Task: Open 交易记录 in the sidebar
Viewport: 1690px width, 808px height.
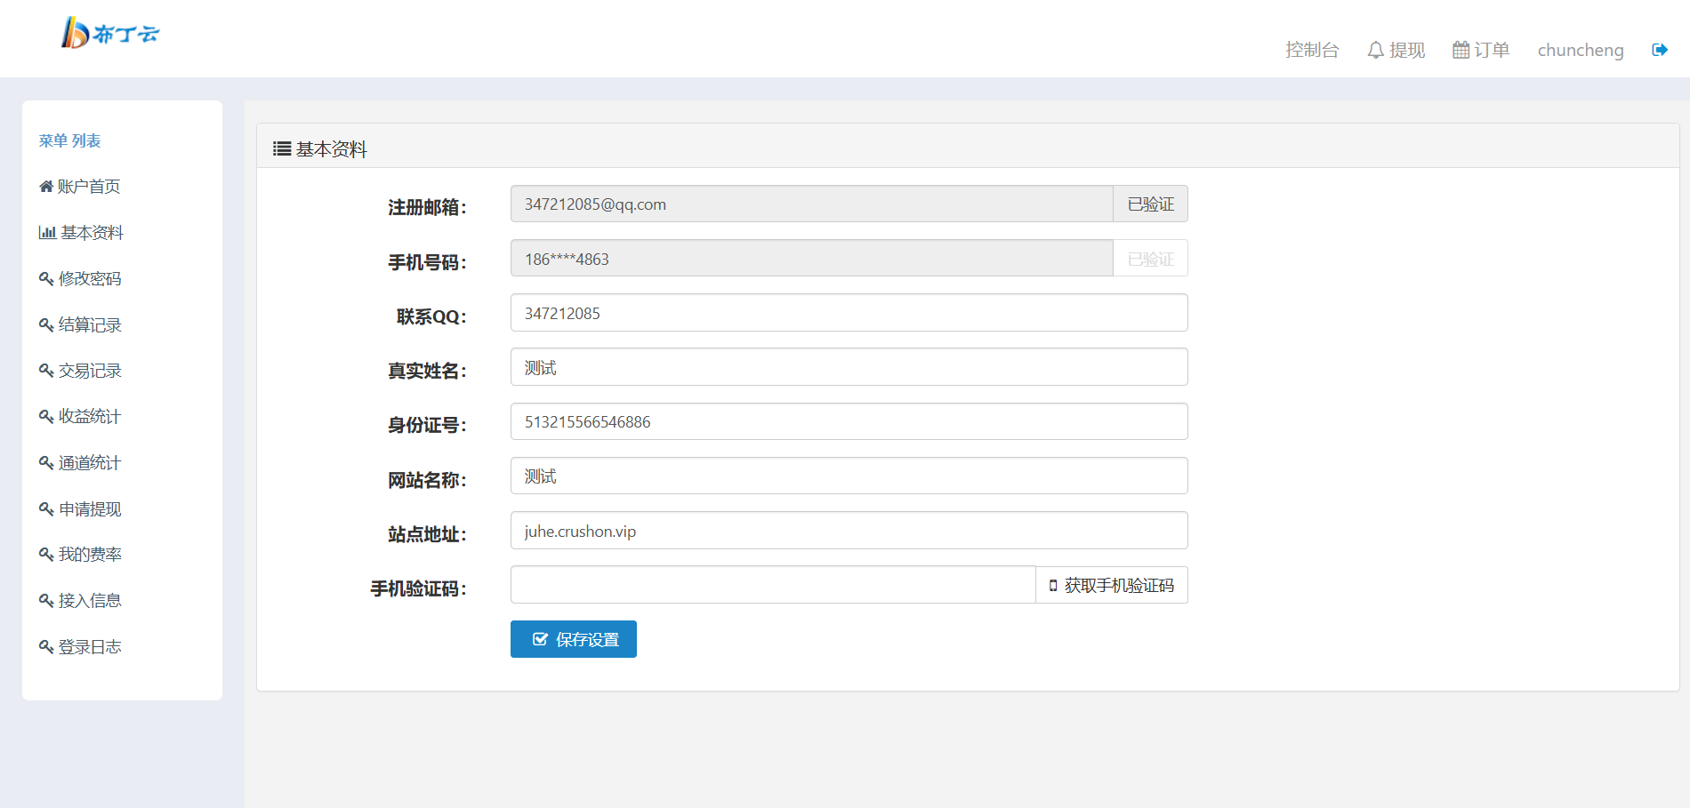Action: pyautogui.click(x=81, y=371)
